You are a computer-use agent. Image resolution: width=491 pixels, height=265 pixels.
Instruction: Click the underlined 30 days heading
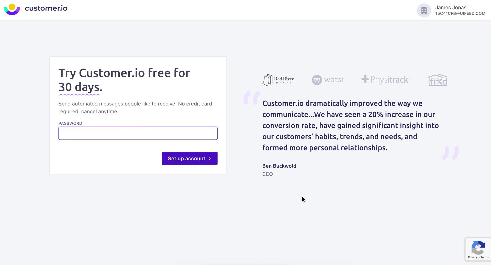click(x=80, y=87)
